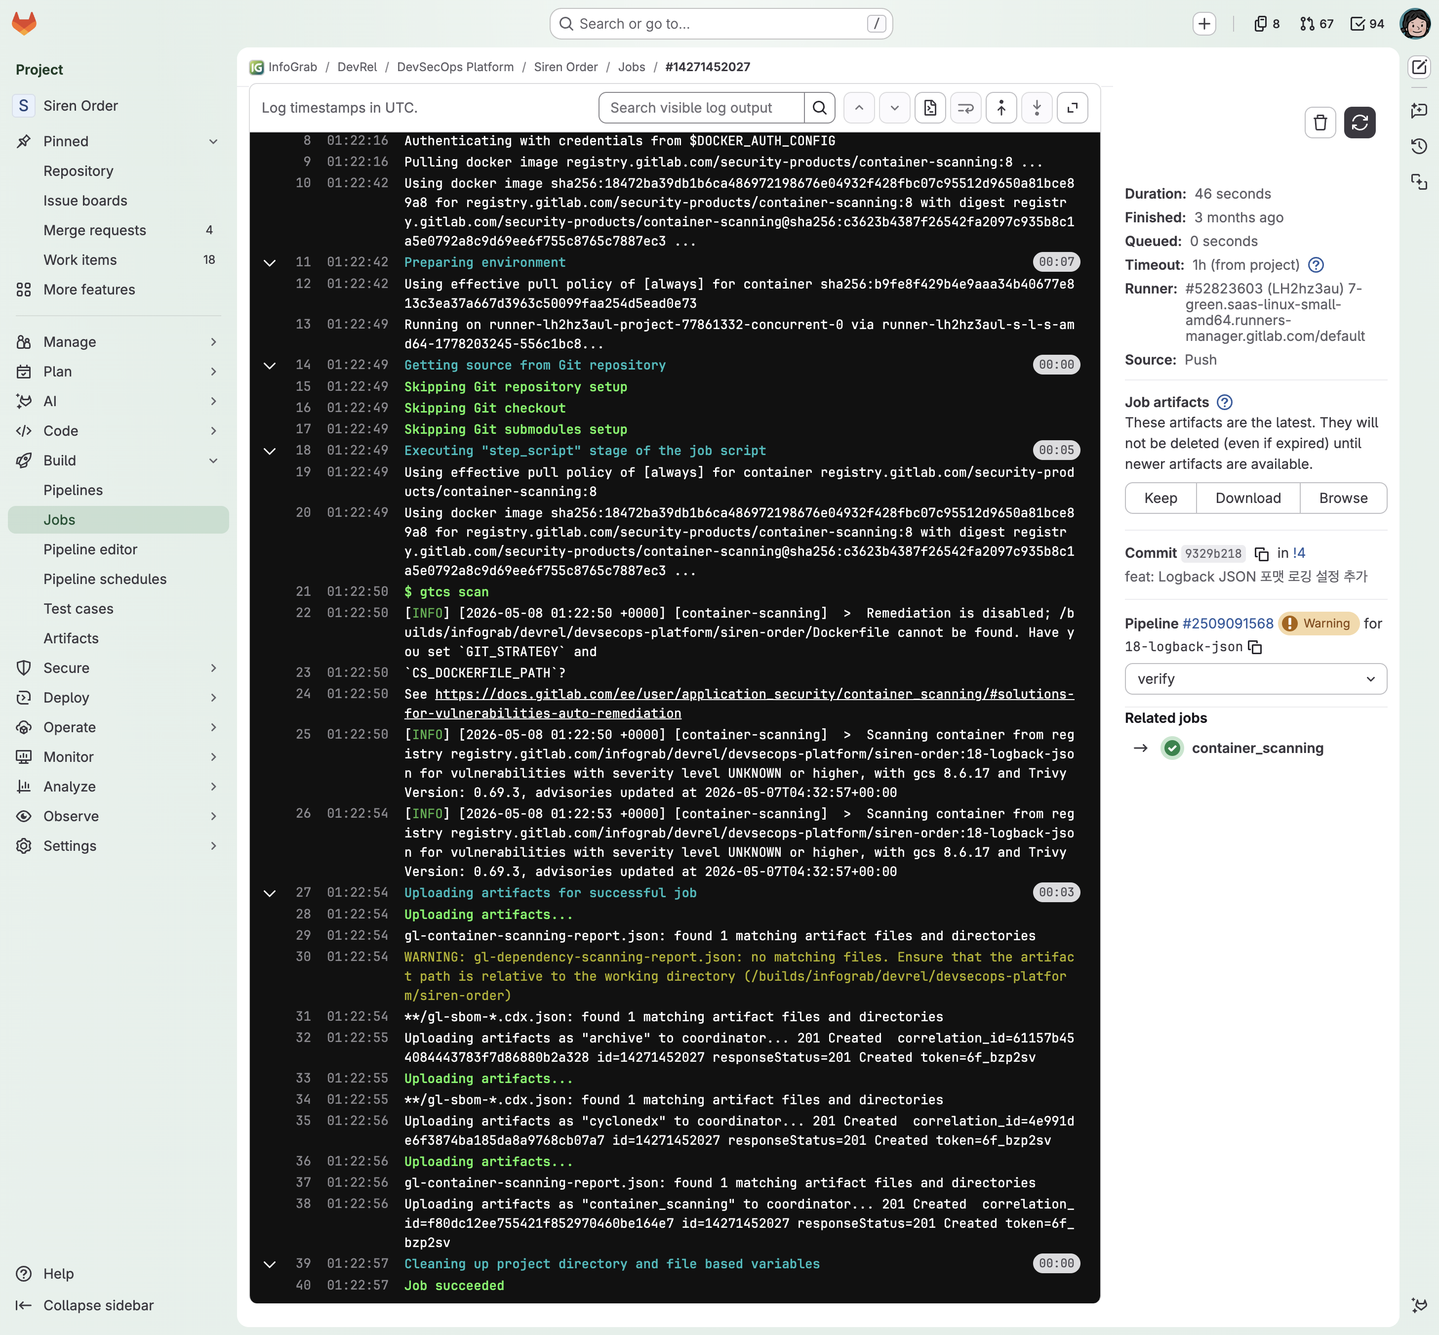This screenshot has width=1439, height=1335.
Task: Open assigned issues counter showing 8
Action: [1267, 24]
